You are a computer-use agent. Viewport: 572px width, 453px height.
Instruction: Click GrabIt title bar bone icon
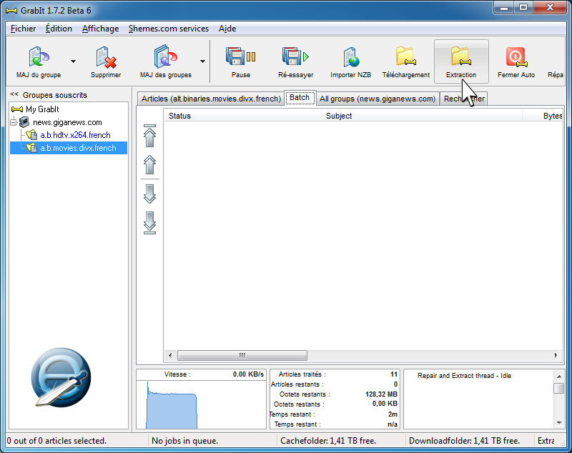[x=11, y=11]
